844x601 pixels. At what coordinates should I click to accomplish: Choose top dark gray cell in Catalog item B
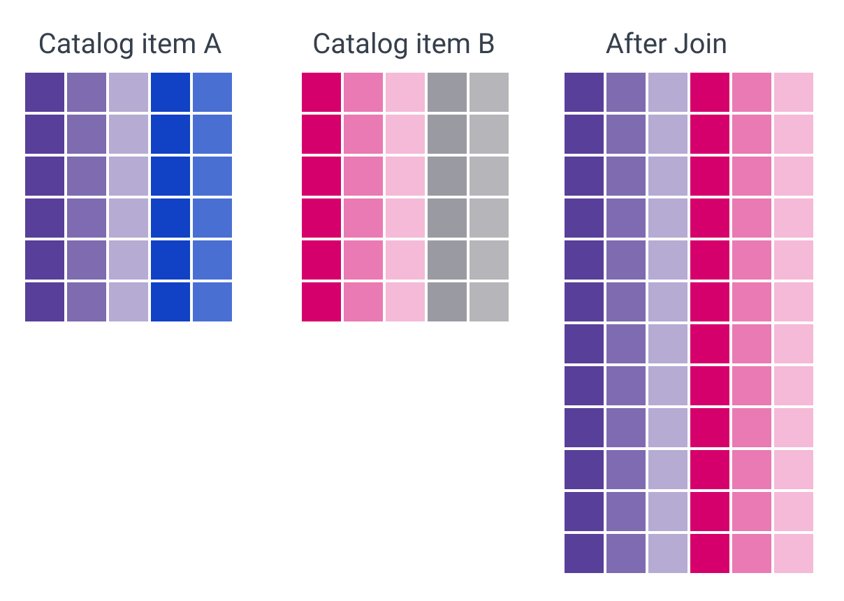pyautogui.click(x=447, y=92)
